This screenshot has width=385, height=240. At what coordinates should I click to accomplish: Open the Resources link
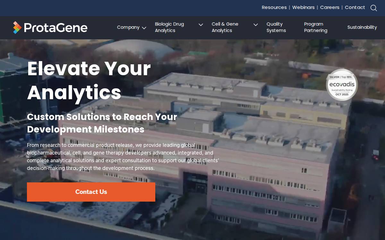tap(274, 7)
